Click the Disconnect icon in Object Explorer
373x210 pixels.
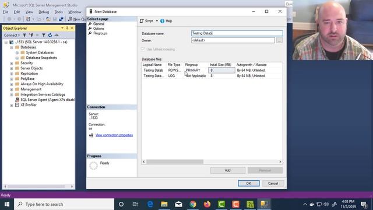point(31,35)
